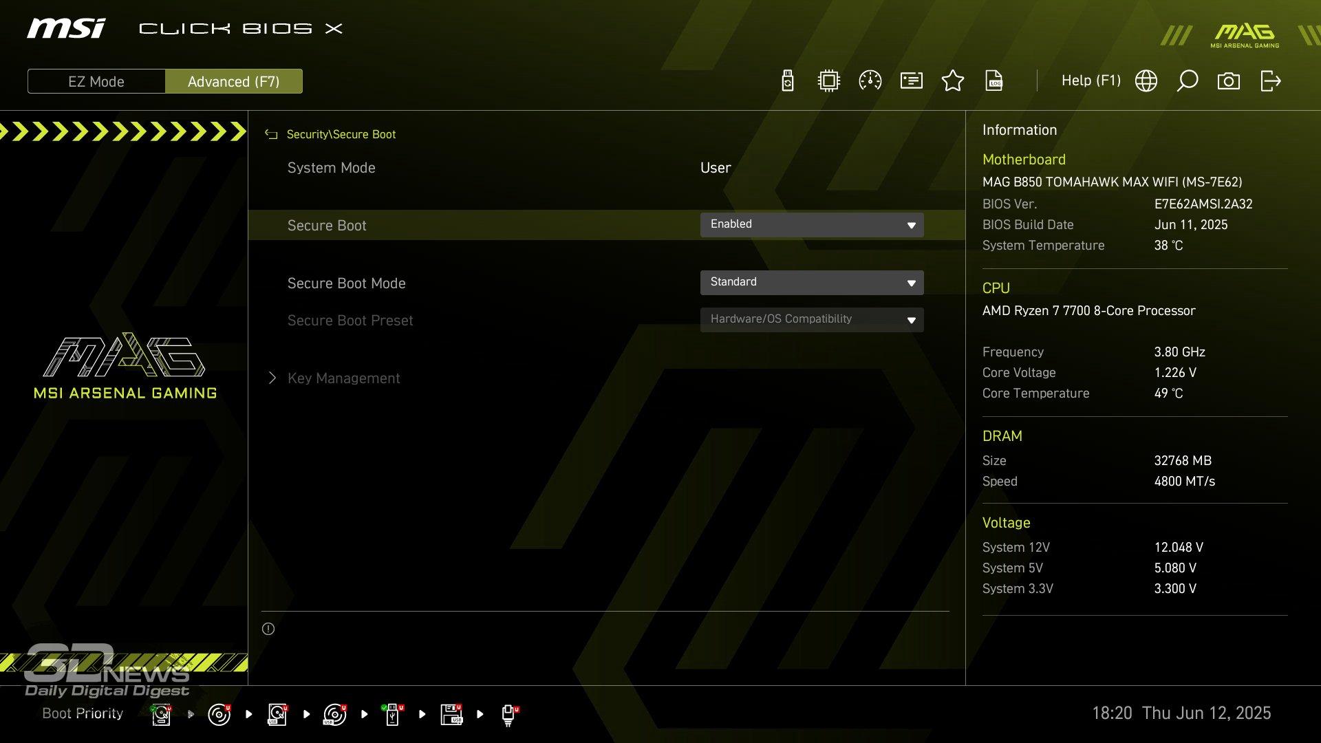This screenshot has height=743, width=1321.
Task: Click the DRAM heading
Action: coord(1002,436)
